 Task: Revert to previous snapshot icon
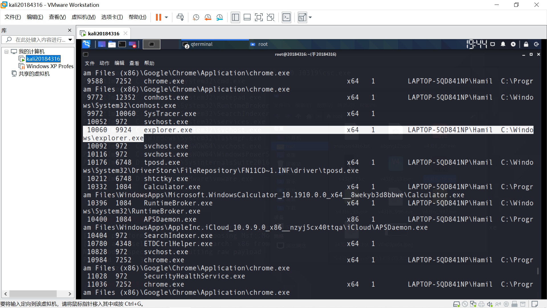208,17
